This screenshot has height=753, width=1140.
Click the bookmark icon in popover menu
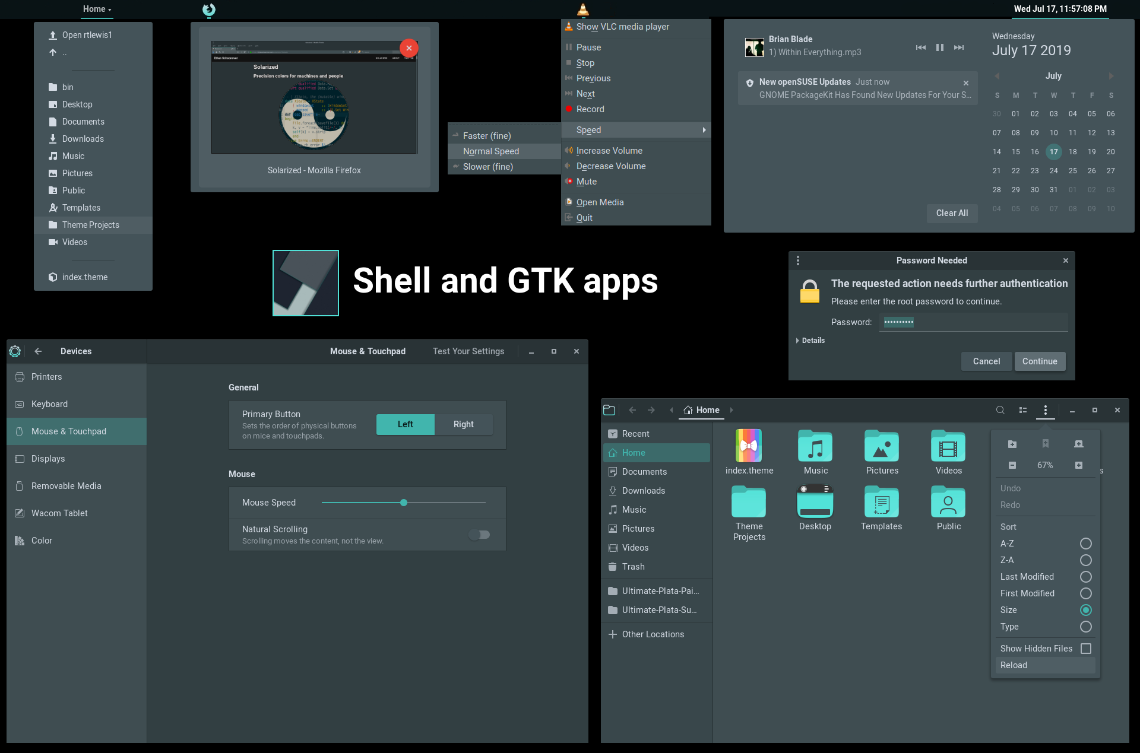tap(1046, 444)
